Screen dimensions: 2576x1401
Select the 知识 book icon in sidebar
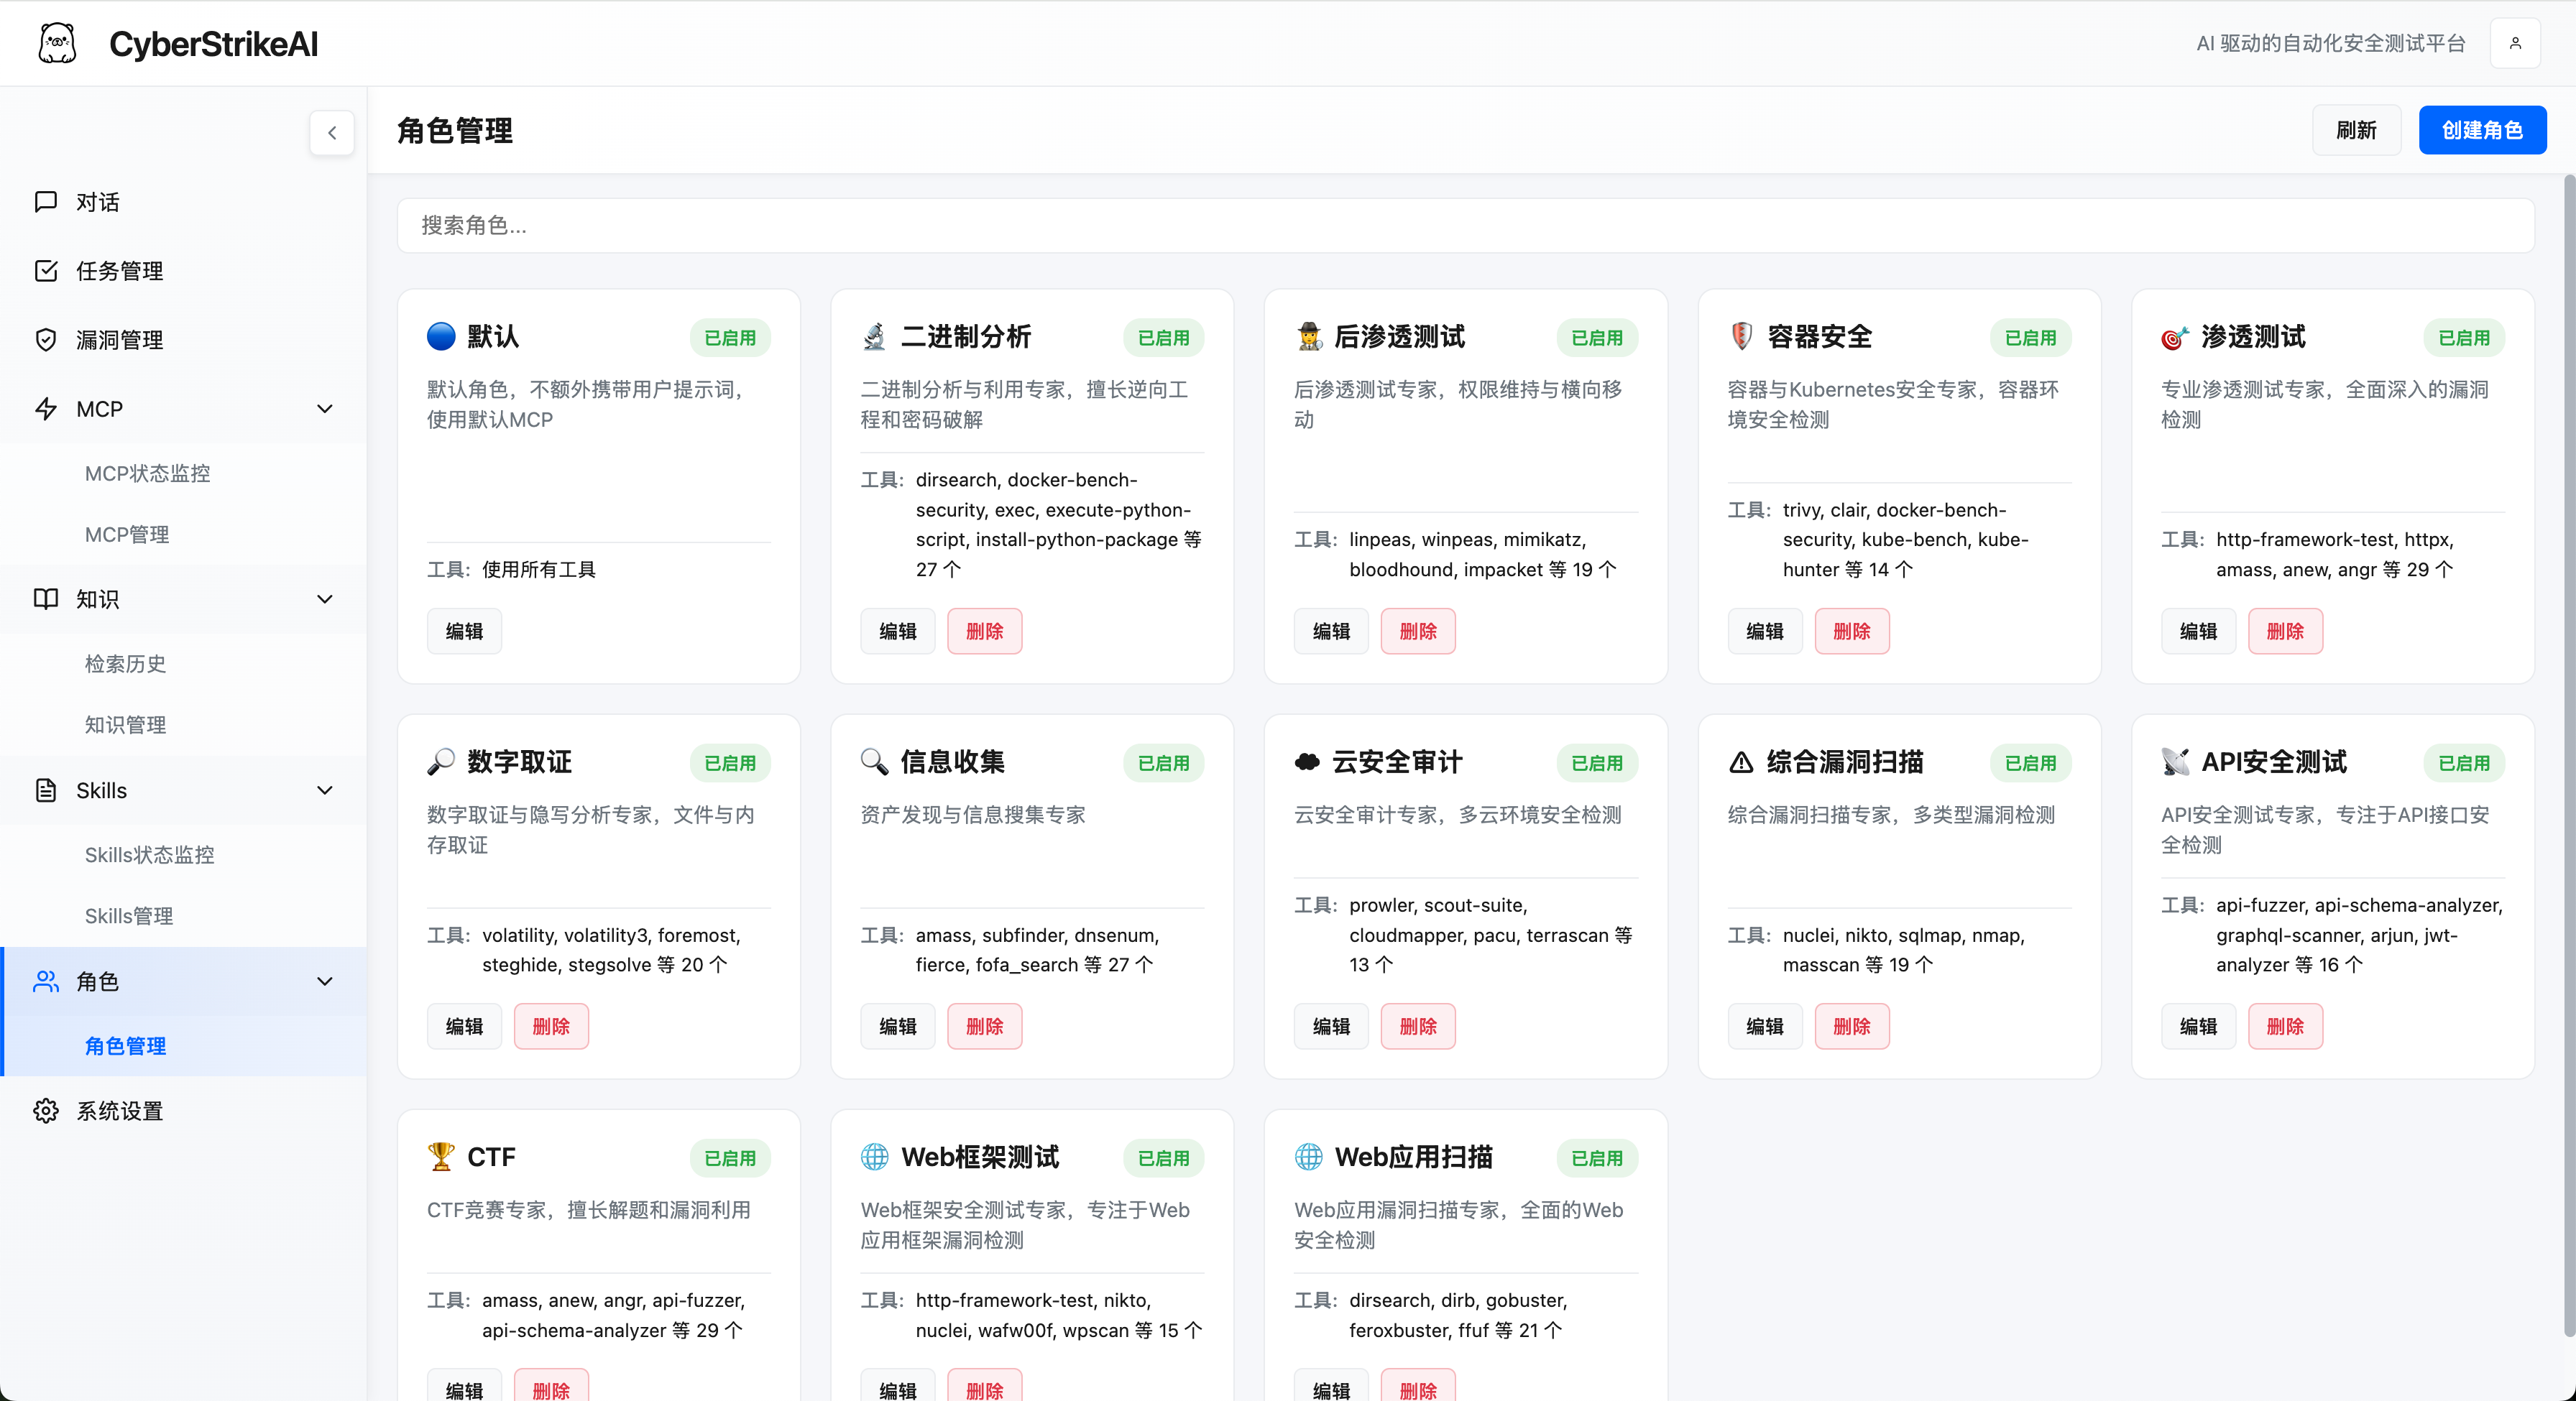point(46,598)
